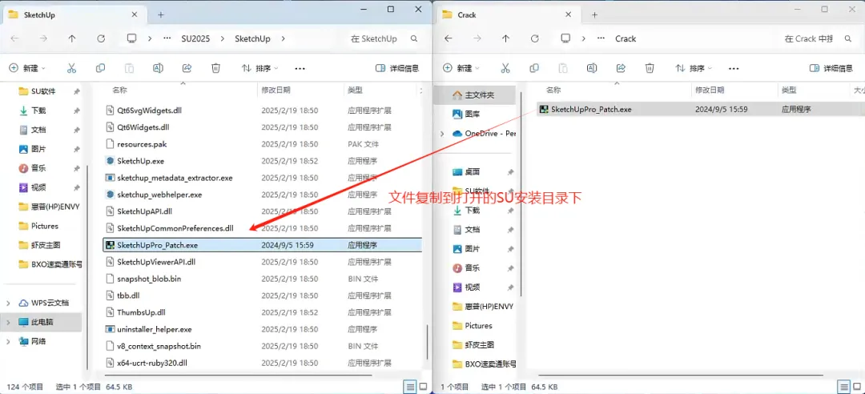865x394 pixels.
Task: Click search magnifier in SketchUp window
Action: tap(414, 38)
